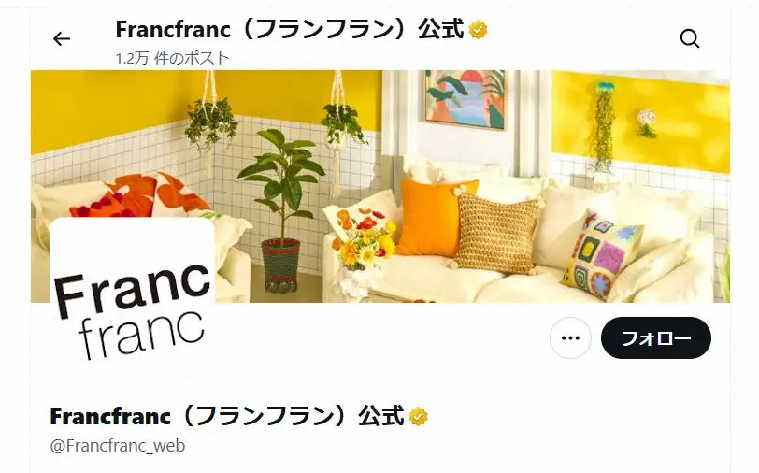Open the yellow living room banner image
This screenshot has height=473, width=759.
[380, 186]
